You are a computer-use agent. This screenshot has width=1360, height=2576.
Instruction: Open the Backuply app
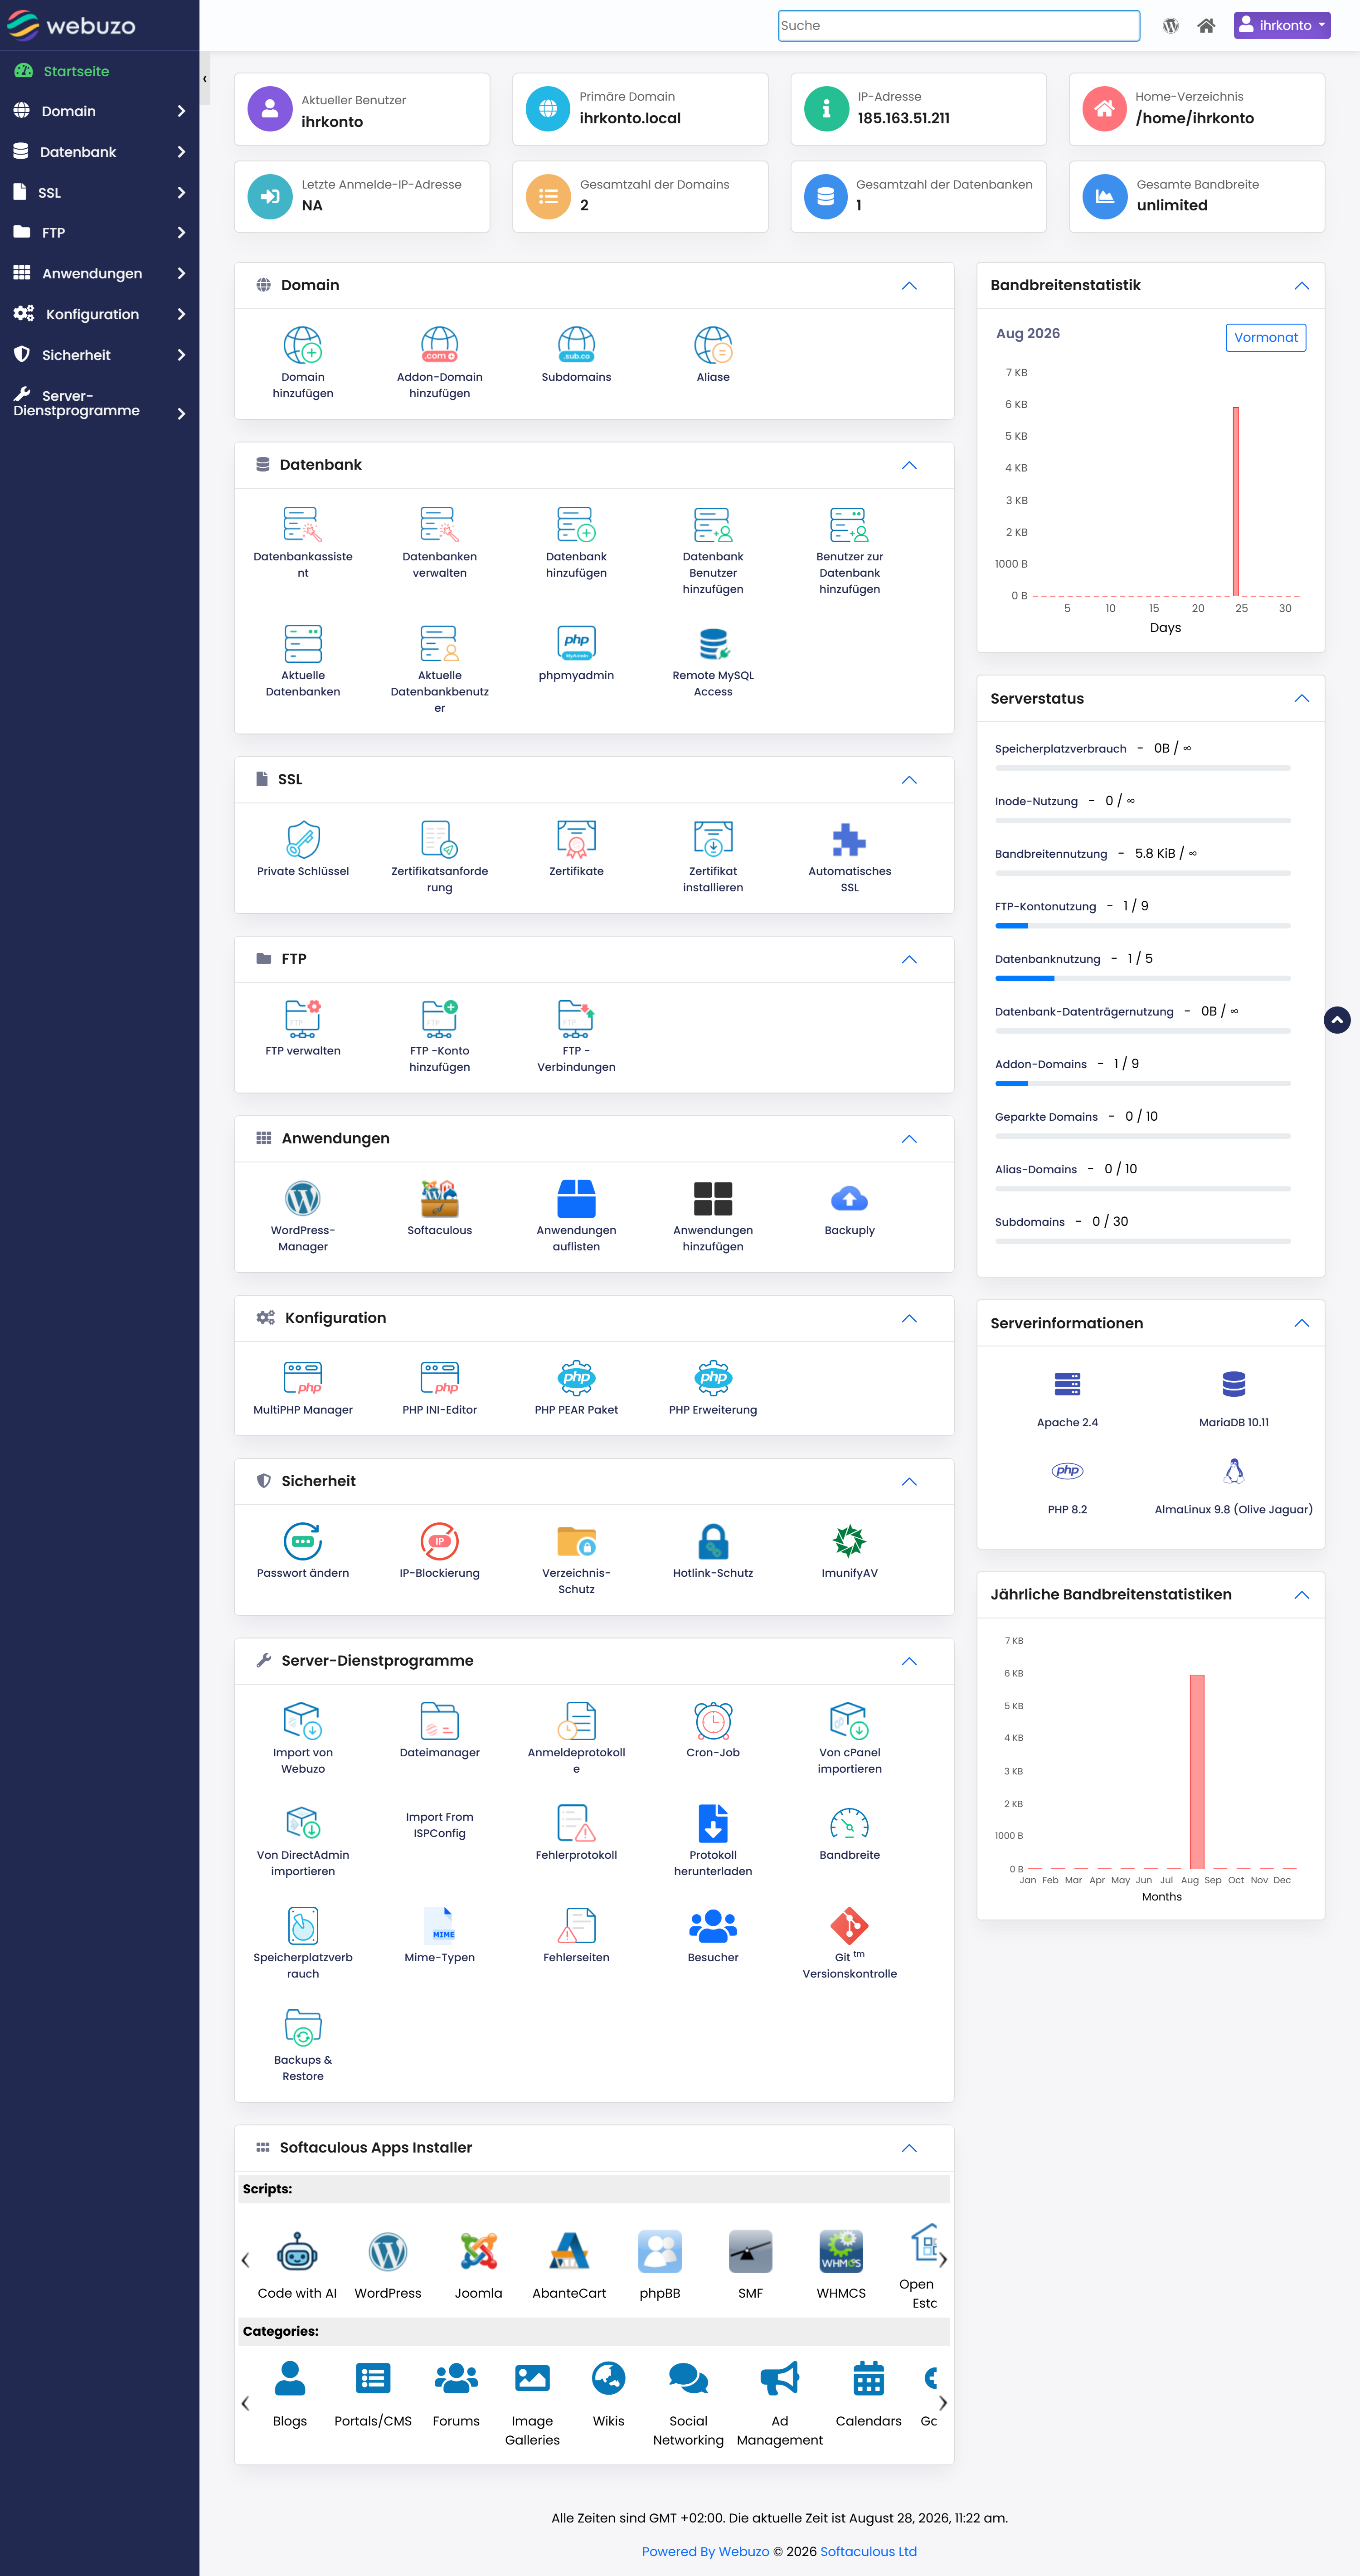[x=849, y=1198]
